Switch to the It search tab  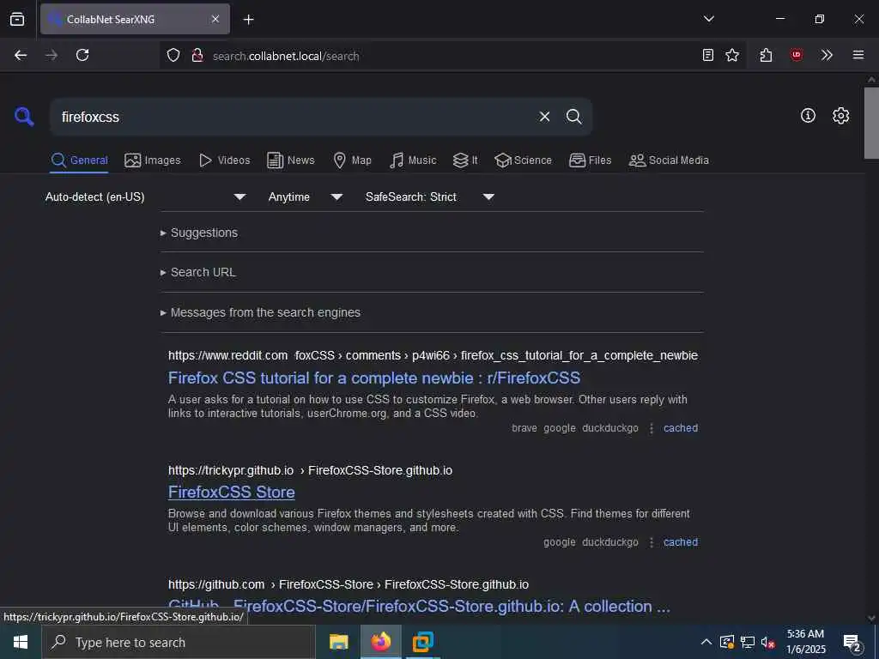pyautogui.click(x=464, y=160)
